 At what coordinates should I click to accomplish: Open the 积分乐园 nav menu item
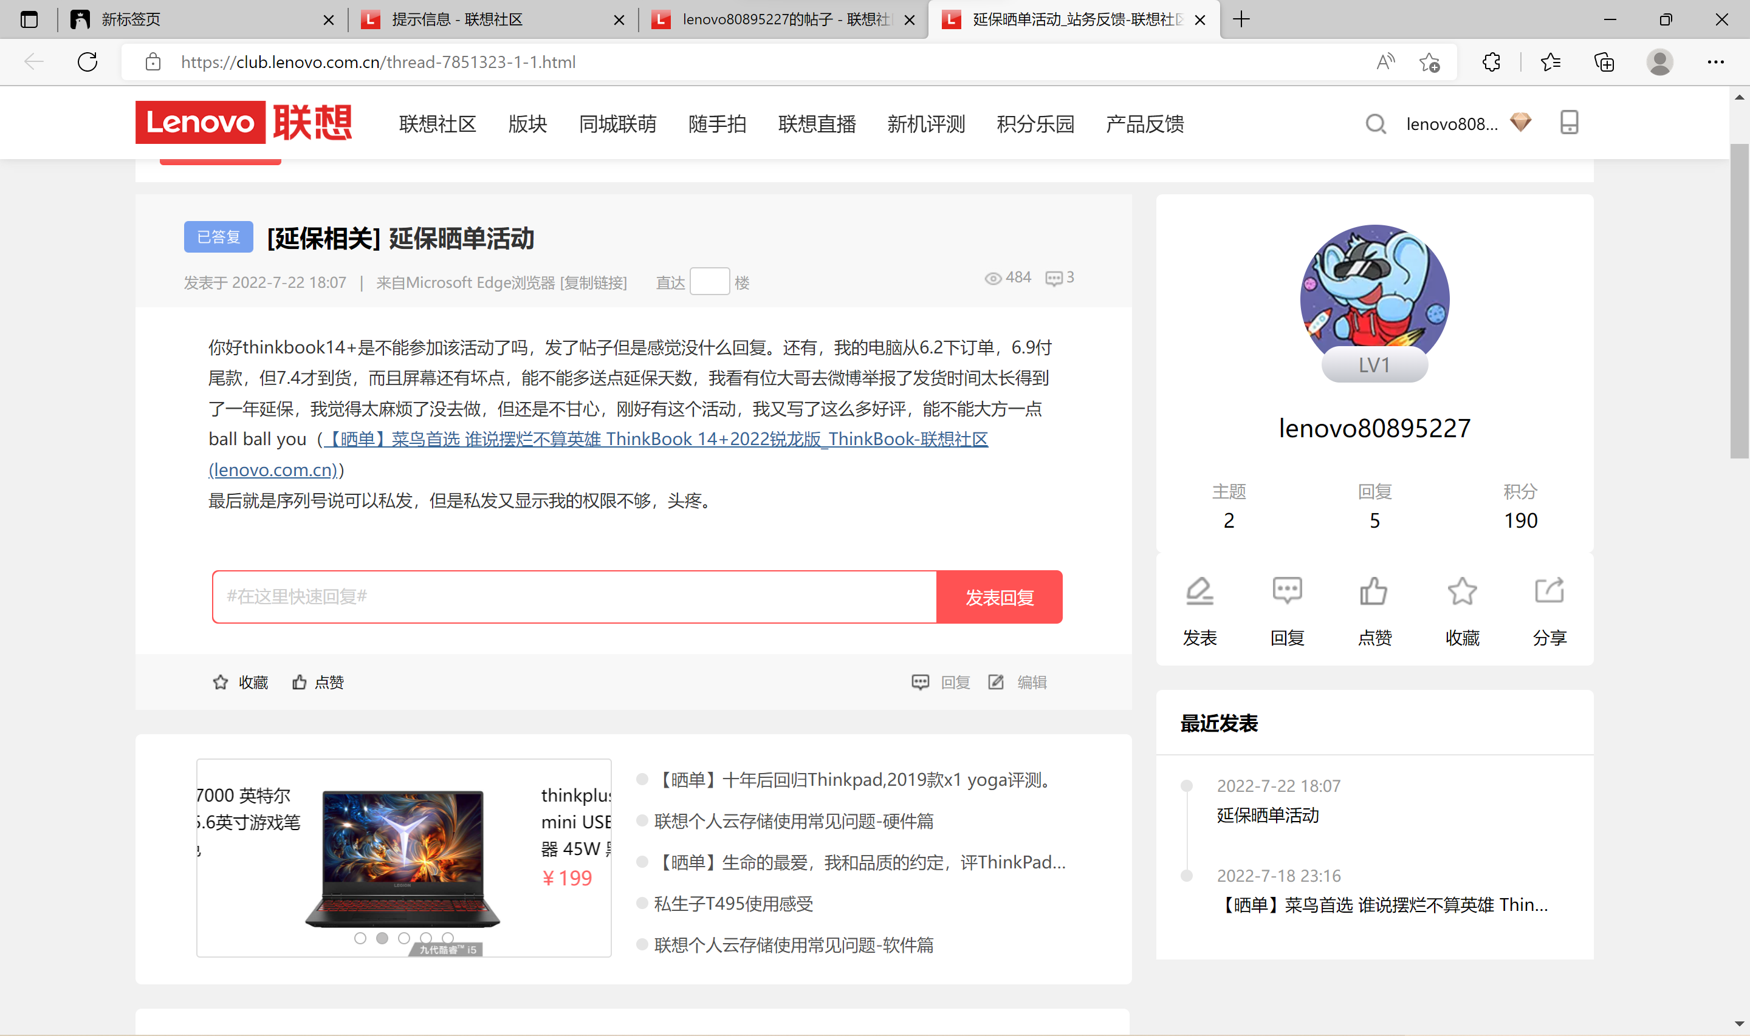[1035, 124]
